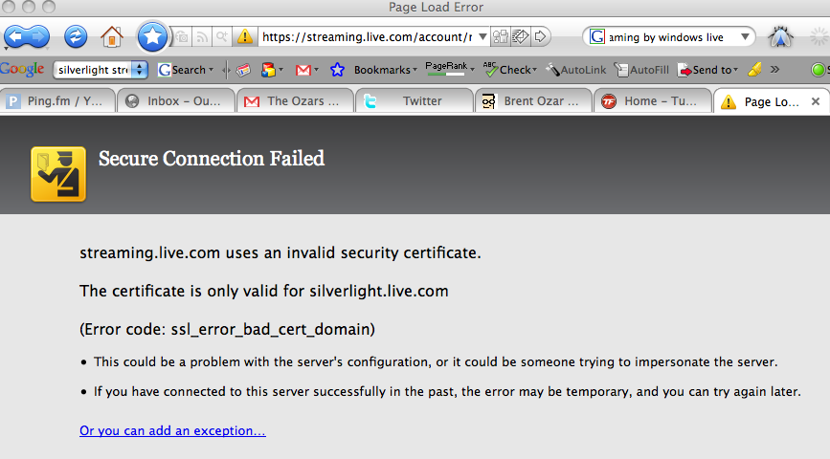This screenshot has width=830, height=459.
Task: Close the Page Load Error tab
Action: [x=816, y=100]
